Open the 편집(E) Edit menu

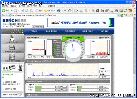point(13,6)
